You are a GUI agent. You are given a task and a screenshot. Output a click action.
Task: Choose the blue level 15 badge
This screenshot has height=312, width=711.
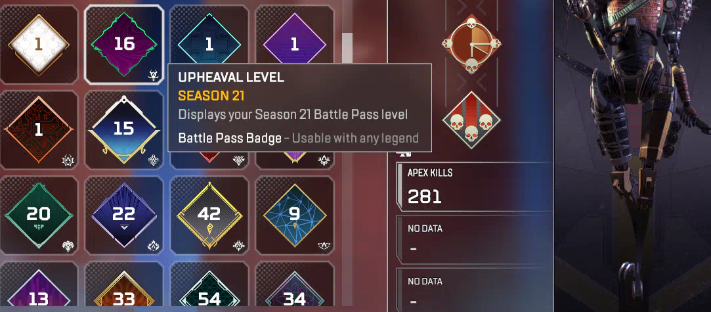click(124, 129)
